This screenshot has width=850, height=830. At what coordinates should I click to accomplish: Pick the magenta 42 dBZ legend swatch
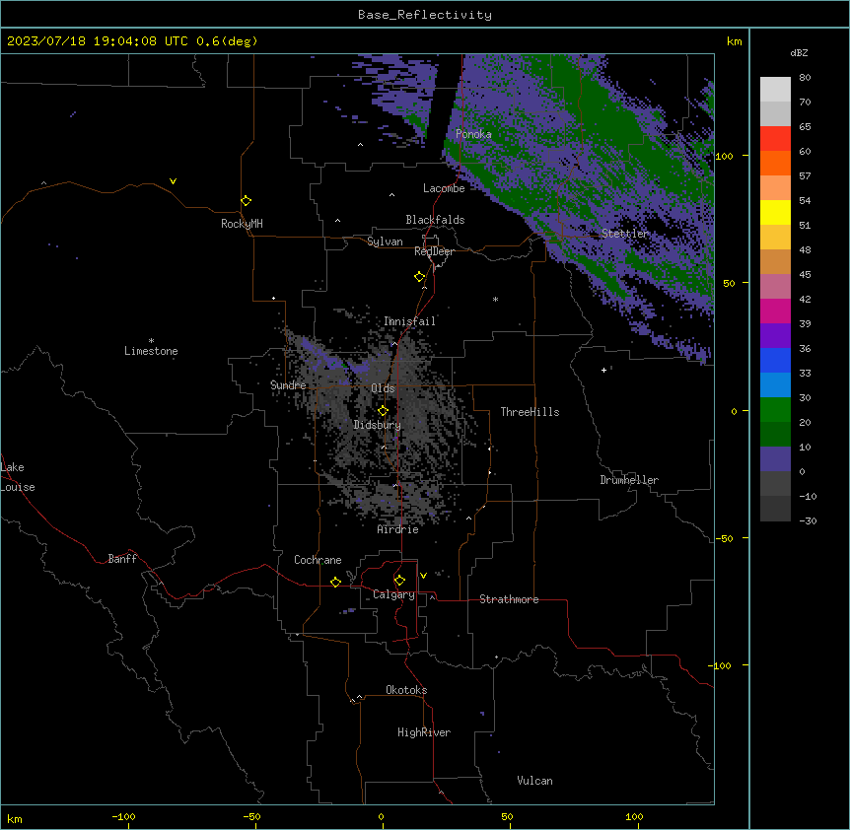[775, 311]
